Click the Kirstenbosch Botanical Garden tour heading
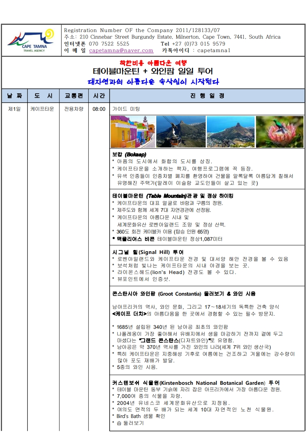 196,383
